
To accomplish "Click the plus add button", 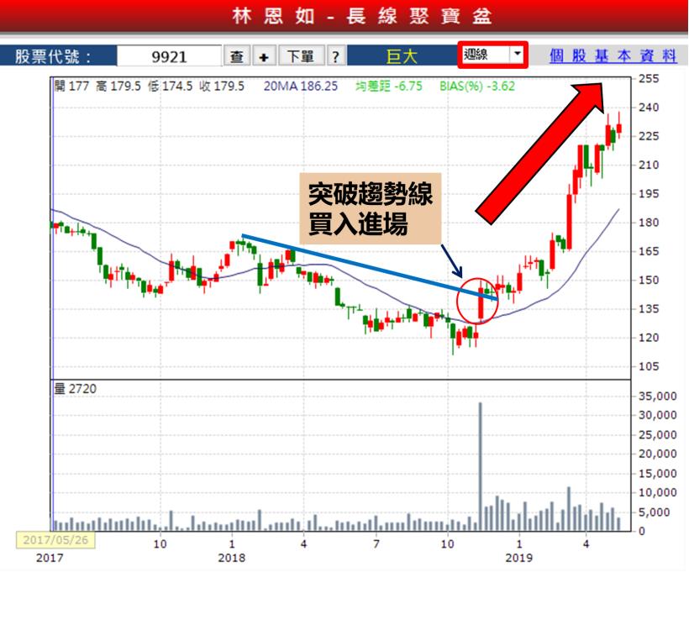I will 264,56.
